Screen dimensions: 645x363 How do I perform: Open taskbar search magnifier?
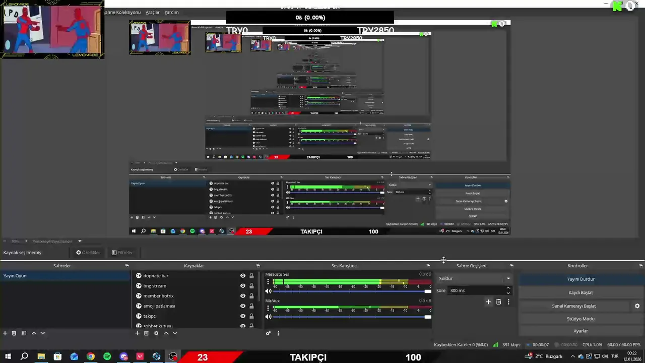click(x=24, y=356)
